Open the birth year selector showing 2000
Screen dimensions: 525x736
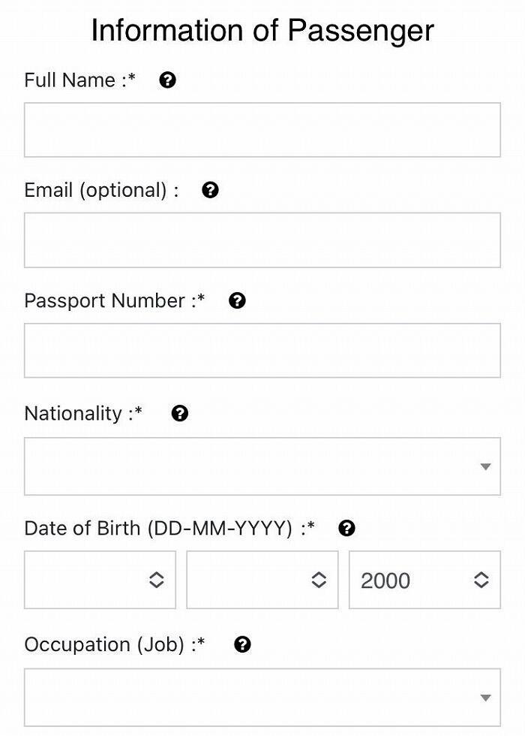click(x=424, y=580)
